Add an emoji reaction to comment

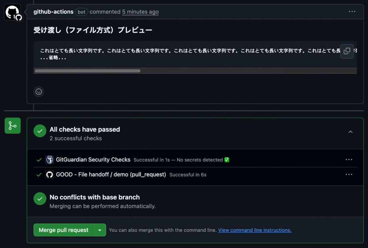point(39,92)
